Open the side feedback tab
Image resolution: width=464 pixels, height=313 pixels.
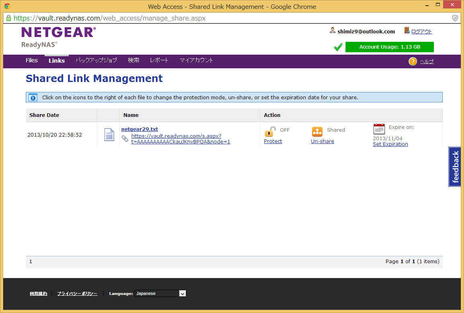click(x=455, y=167)
